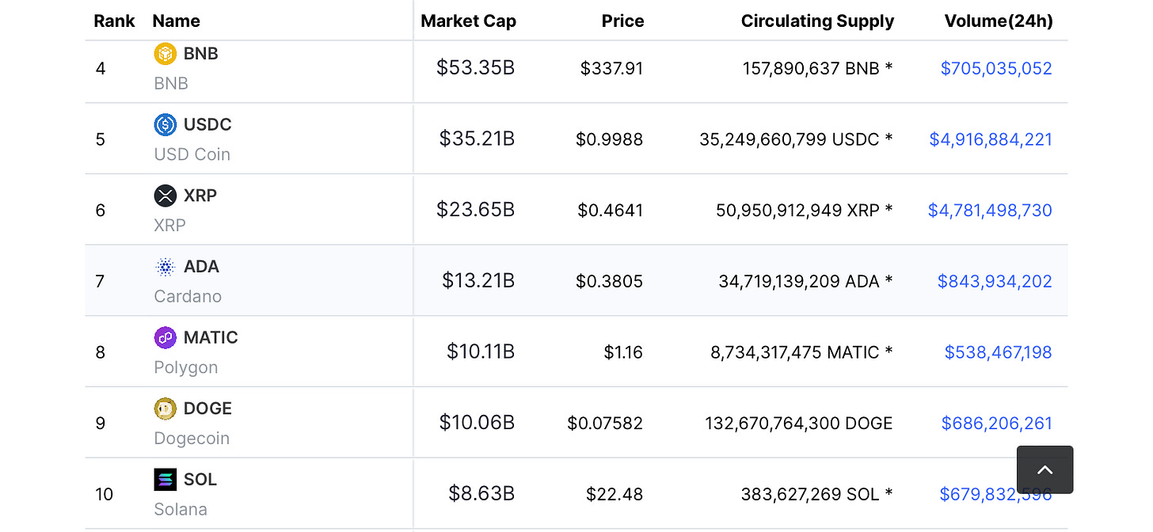Screen dimensions: 1153x532
Task: Open ADA volume link $843,934,202
Action: pos(994,281)
